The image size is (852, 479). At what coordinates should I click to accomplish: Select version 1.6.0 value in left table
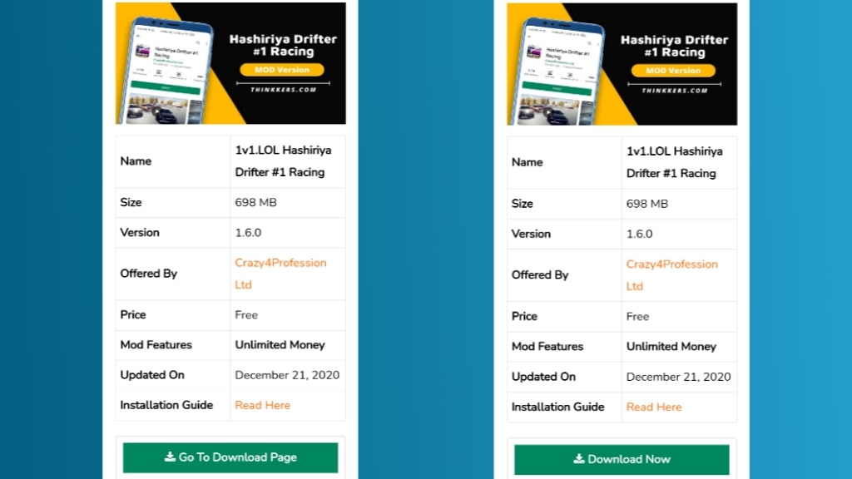pos(248,233)
